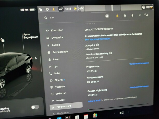Tap the Autopilot info icon
Image resolution: width=159 pixels, height=119 pixels.
pyautogui.click(x=97, y=45)
